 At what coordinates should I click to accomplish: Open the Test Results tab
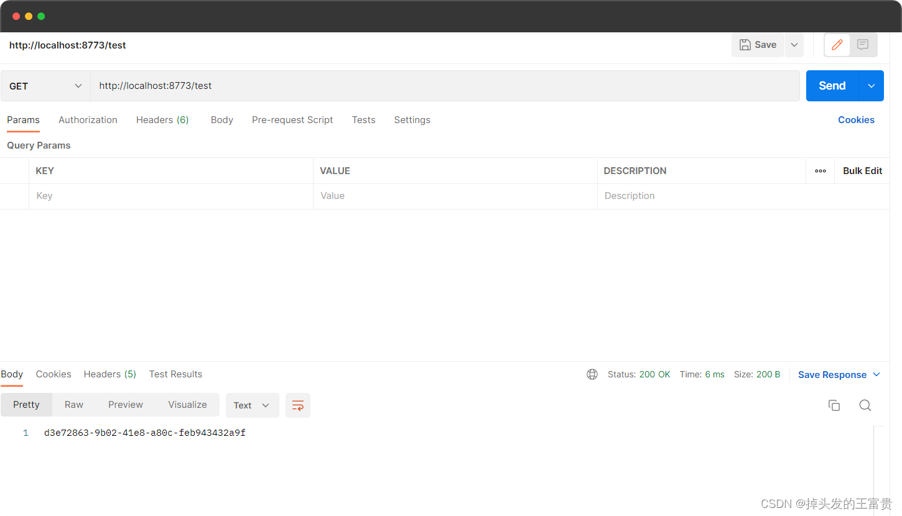175,374
